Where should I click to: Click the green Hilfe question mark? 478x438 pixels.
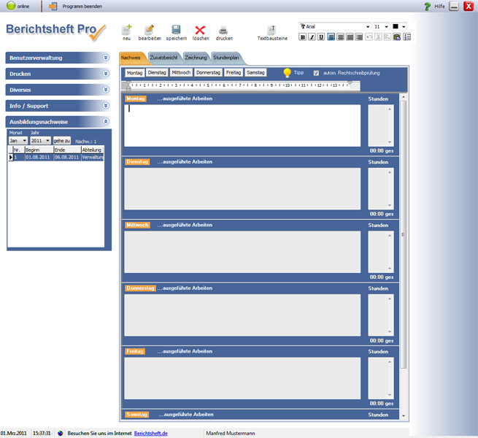428,6
